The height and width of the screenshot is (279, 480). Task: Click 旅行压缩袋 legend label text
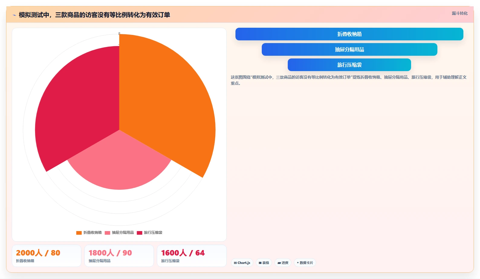click(153, 233)
